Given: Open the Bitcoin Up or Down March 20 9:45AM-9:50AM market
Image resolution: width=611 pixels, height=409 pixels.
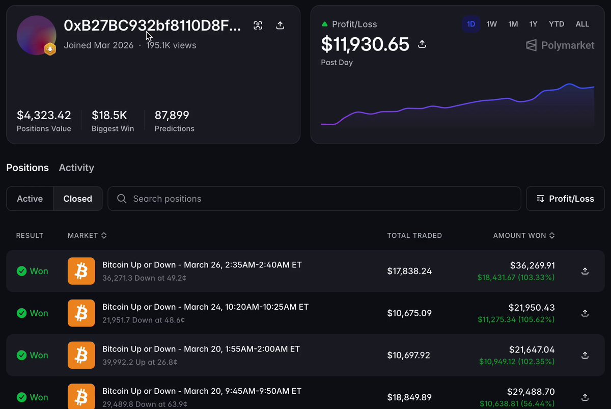Looking at the screenshot, I should coord(202,391).
